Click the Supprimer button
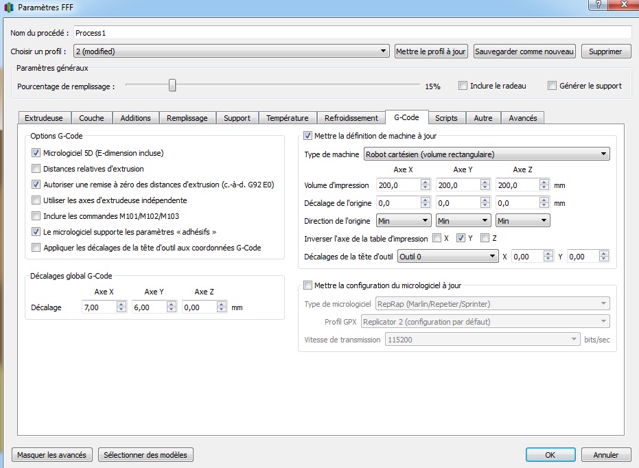Screen dimensions: 639x468 (x=606, y=51)
